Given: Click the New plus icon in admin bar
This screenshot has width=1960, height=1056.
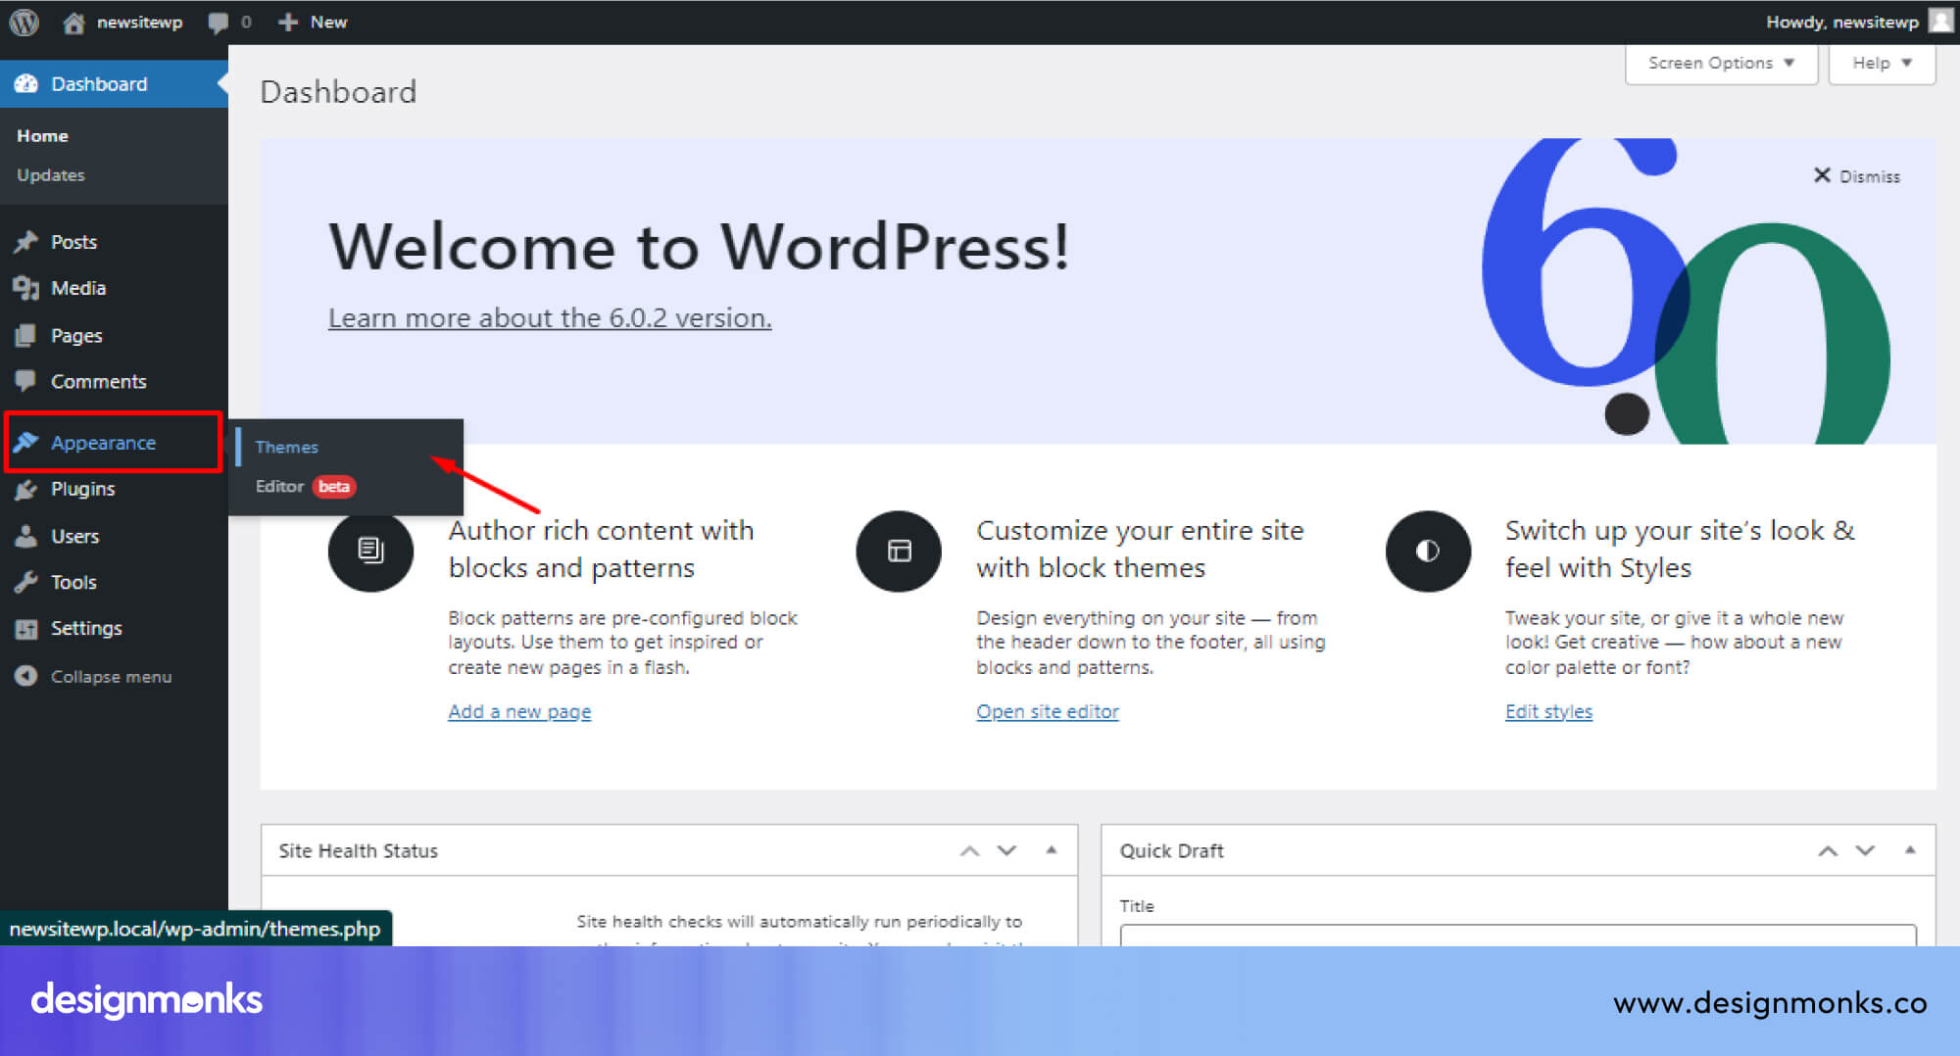Looking at the screenshot, I should point(287,22).
